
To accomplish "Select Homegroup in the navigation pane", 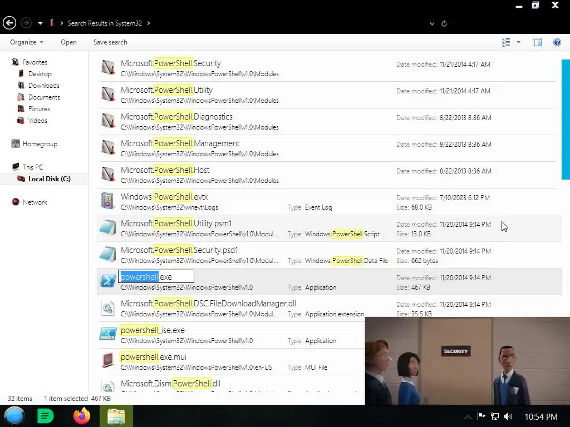I will (x=40, y=144).
